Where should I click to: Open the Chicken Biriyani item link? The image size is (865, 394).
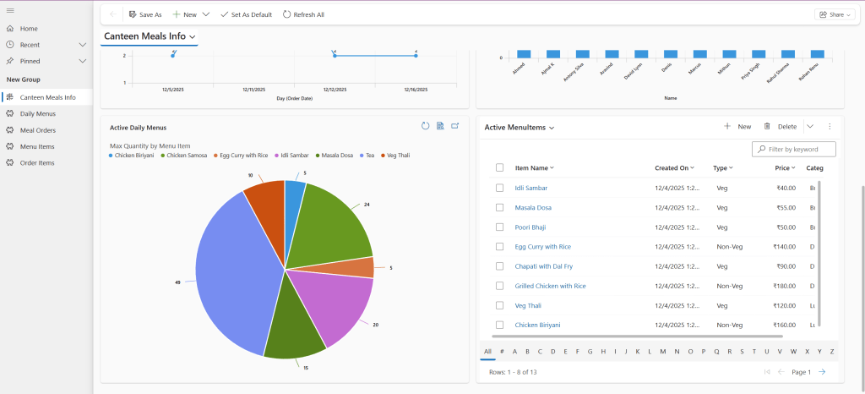pos(537,325)
